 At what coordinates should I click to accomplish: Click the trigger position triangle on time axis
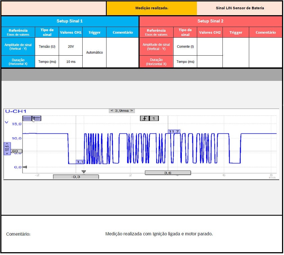pyautogui.click(x=83, y=172)
